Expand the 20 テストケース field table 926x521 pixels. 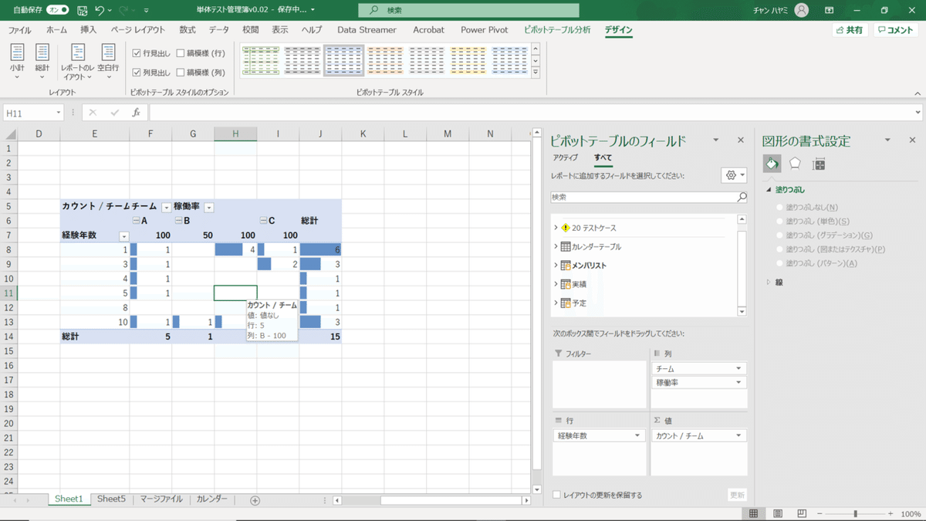tap(556, 228)
